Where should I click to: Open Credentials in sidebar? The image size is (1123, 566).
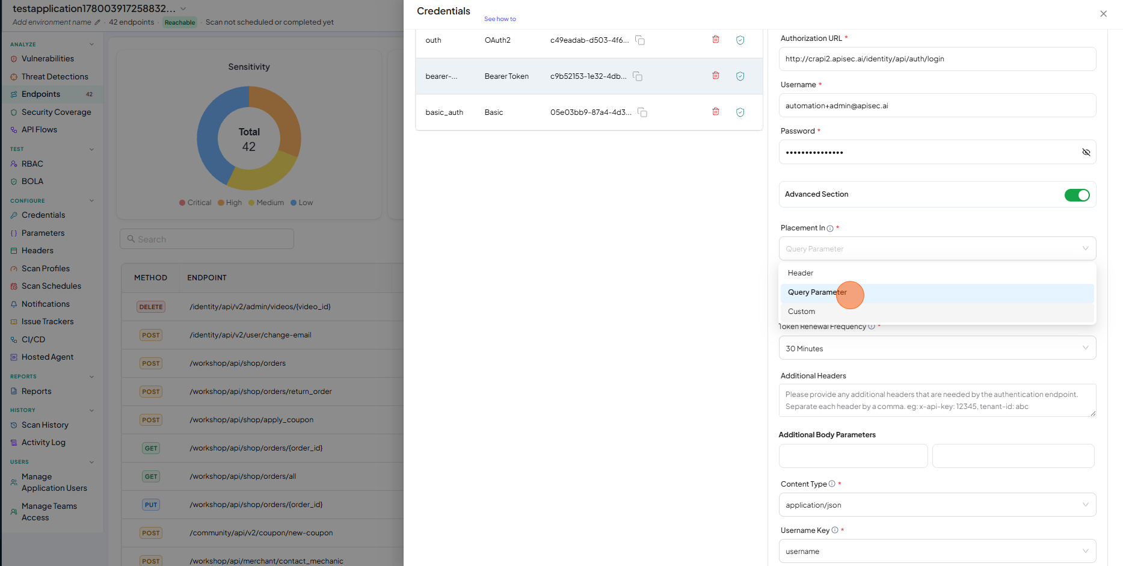[x=43, y=215]
